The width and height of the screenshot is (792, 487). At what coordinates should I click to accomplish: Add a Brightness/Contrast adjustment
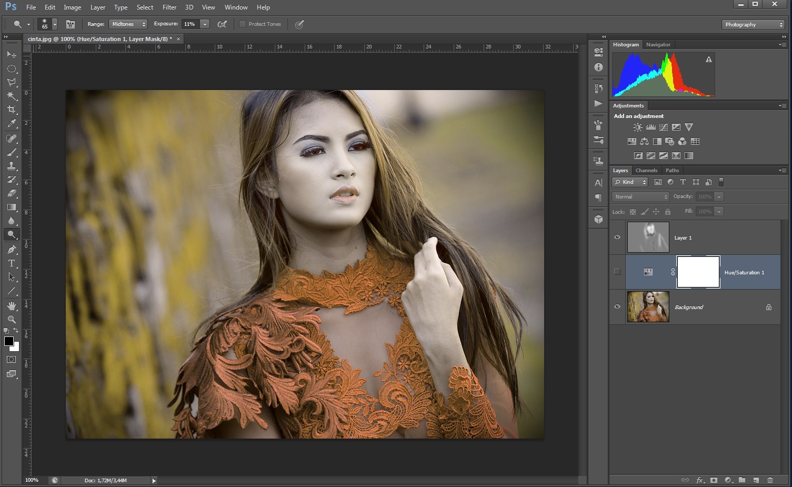638,127
